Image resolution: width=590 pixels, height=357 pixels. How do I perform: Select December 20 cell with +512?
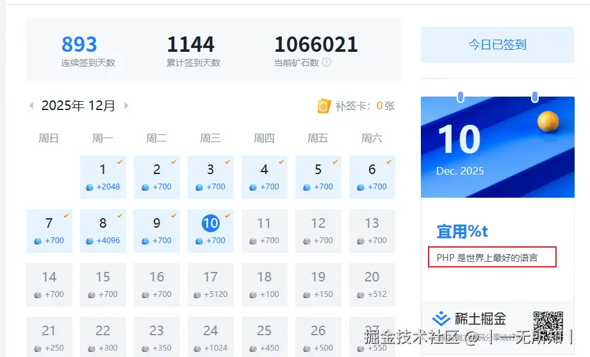pyautogui.click(x=372, y=285)
